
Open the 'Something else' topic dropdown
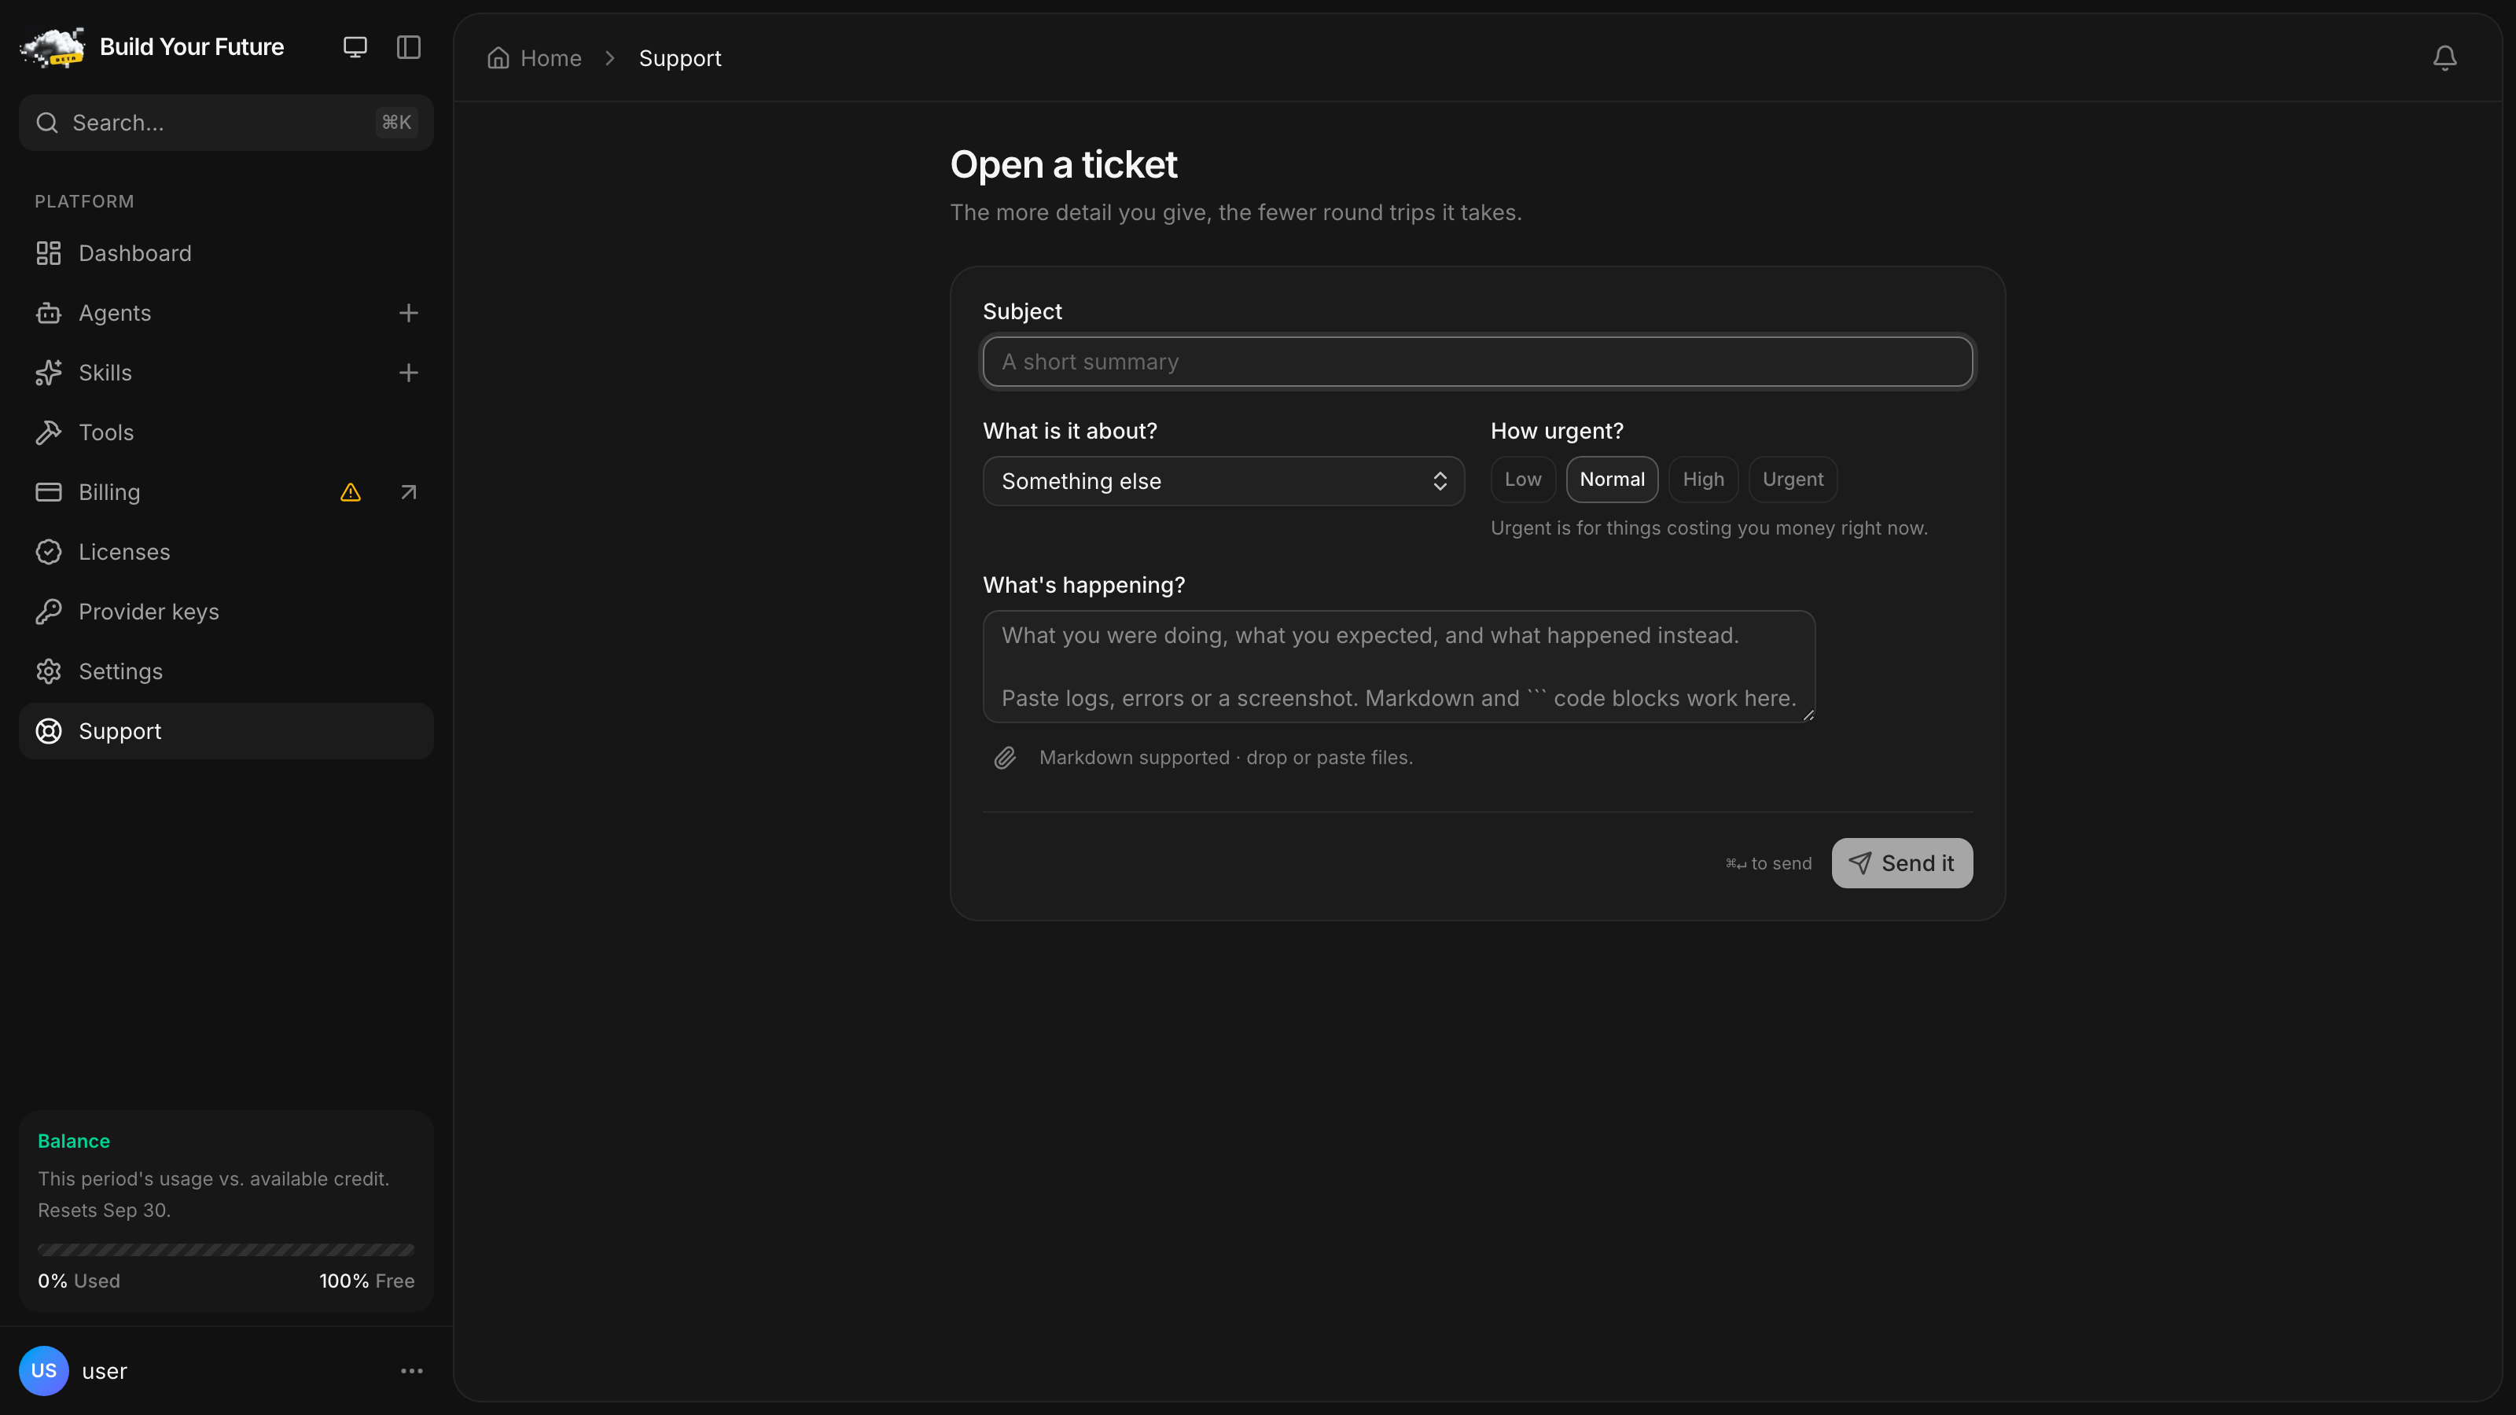(x=1223, y=481)
